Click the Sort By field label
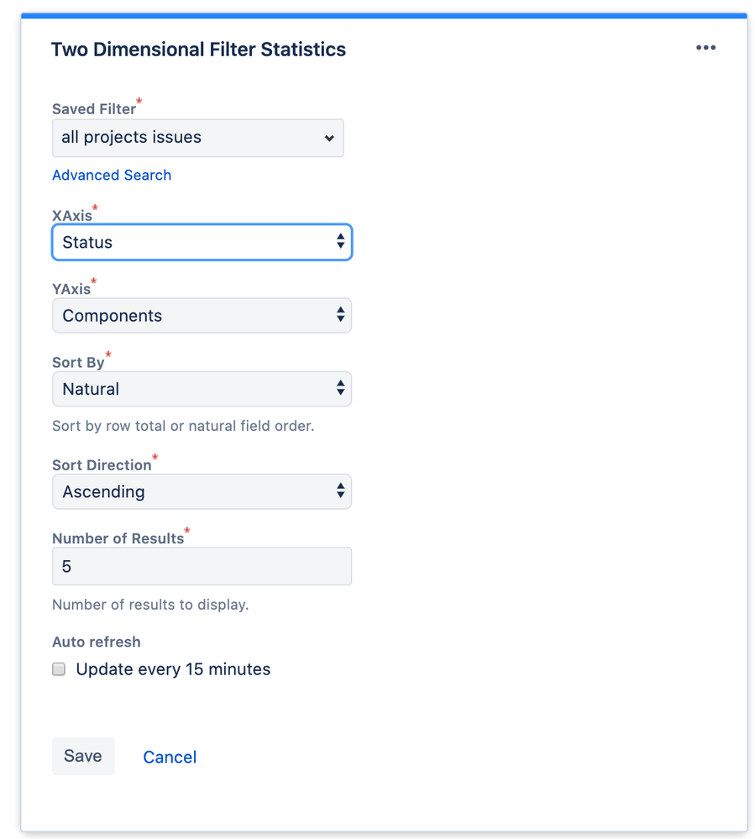Screen dimensions: 755x839 click(78, 363)
